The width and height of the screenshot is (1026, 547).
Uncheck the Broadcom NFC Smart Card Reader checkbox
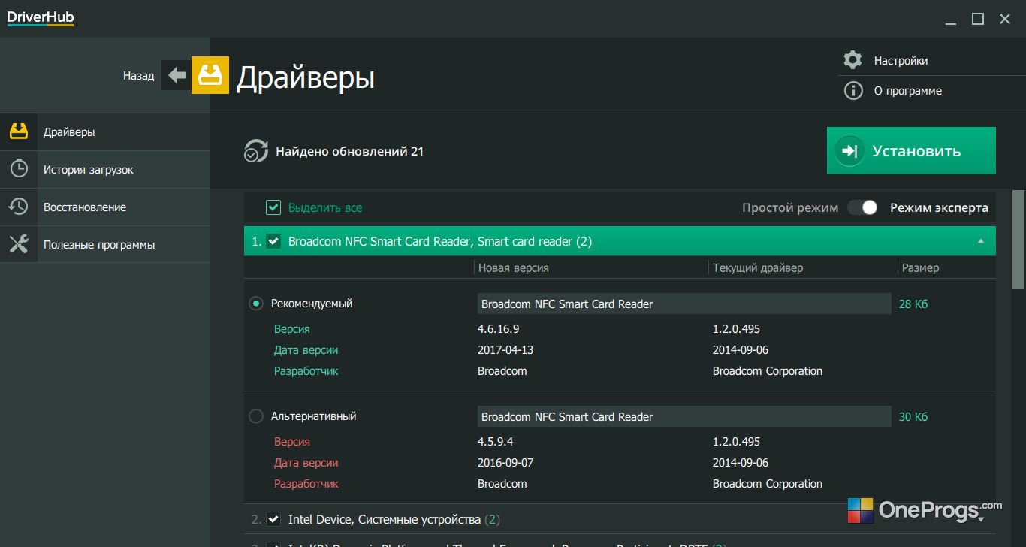point(273,241)
